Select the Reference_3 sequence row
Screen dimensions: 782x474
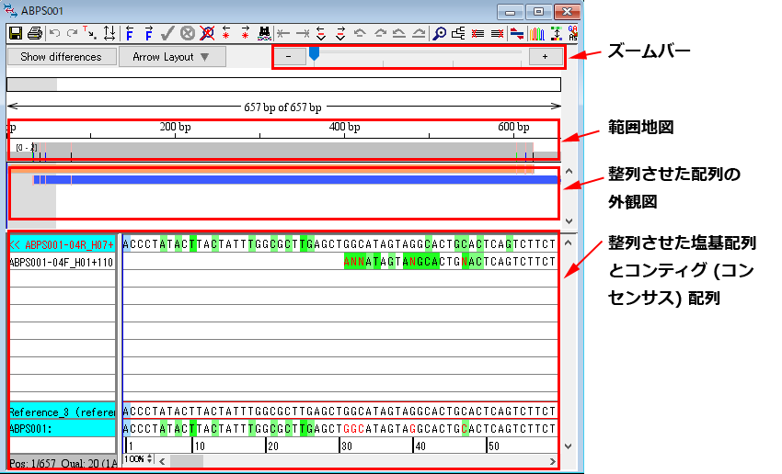tap(61, 411)
